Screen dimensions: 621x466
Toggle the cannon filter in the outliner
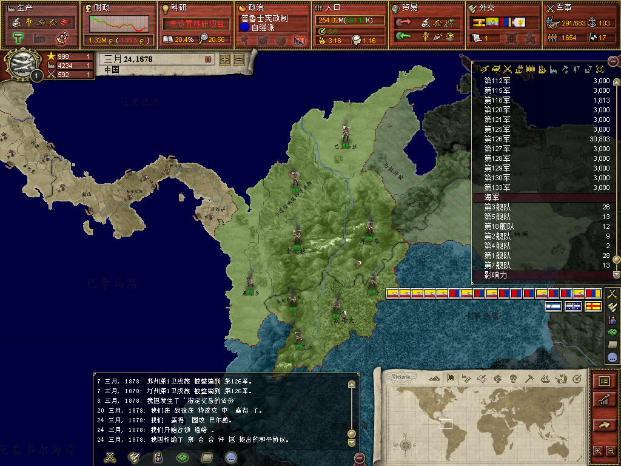[x=484, y=70]
